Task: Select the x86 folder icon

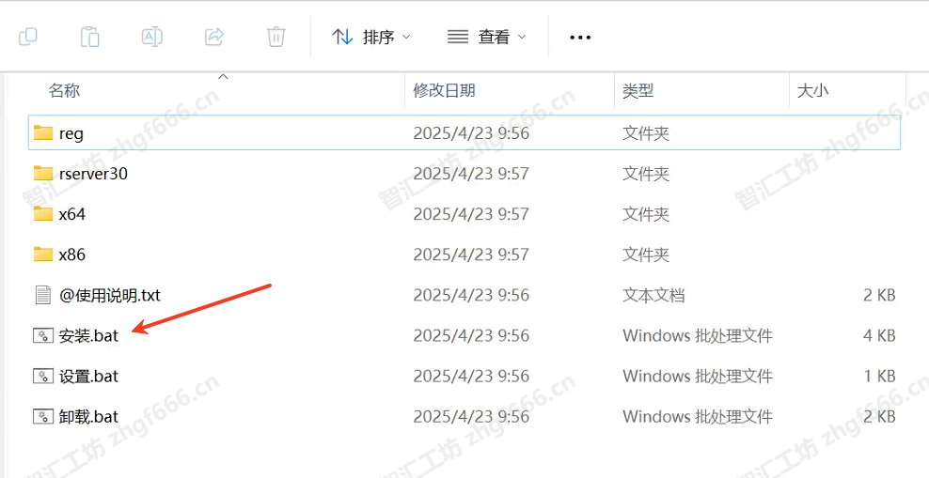Action: [43, 254]
